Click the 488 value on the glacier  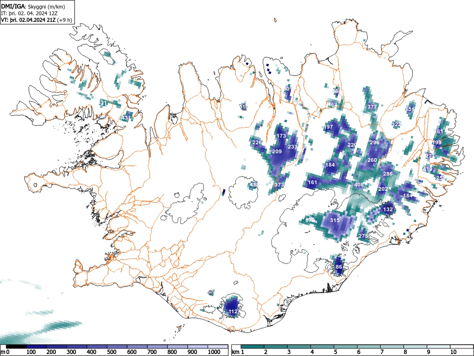[255, 184]
